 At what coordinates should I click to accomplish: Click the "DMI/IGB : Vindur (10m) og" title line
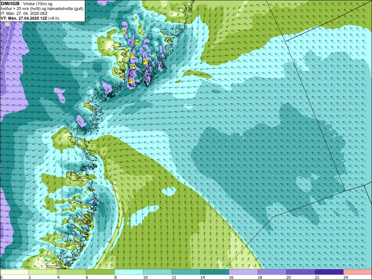[x=26, y=4]
